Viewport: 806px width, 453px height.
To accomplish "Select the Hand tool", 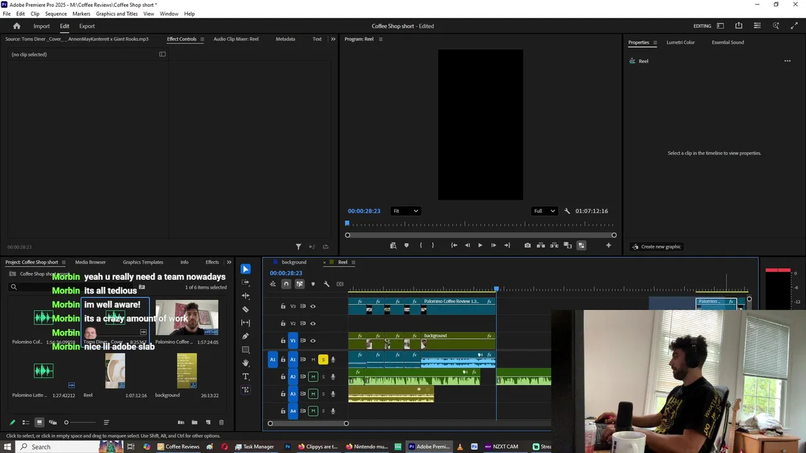I will pyautogui.click(x=246, y=363).
